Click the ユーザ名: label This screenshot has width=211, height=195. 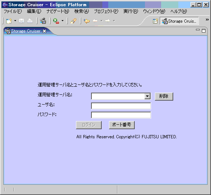coord(46,105)
